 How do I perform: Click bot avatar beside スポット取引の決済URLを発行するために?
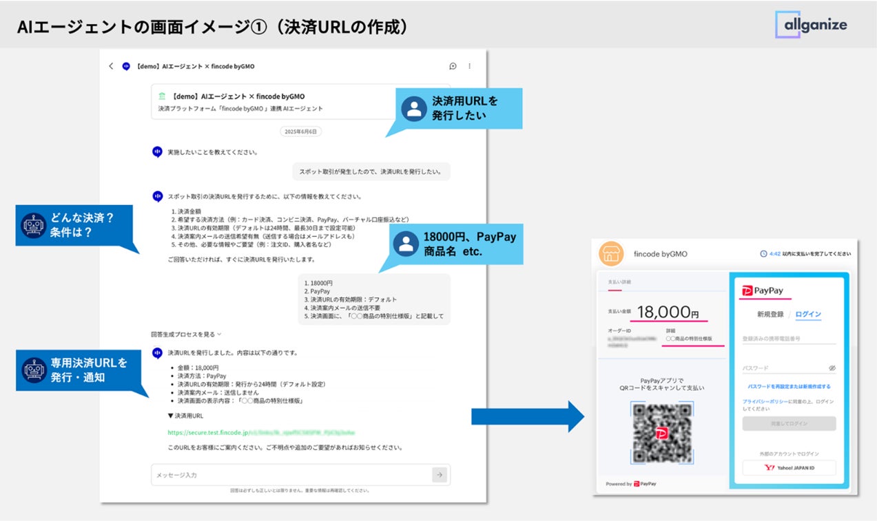pos(157,196)
